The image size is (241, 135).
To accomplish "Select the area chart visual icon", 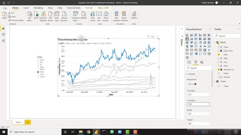I will pyautogui.click(x=192, y=39).
